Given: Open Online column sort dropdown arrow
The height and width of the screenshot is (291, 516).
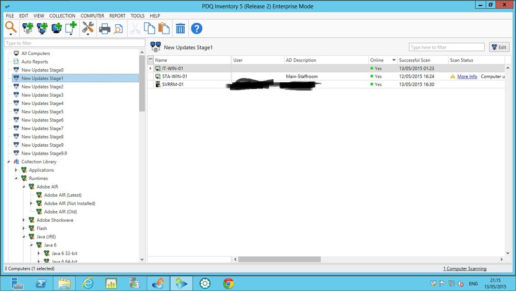Looking at the screenshot, I should tap(394, 60).
